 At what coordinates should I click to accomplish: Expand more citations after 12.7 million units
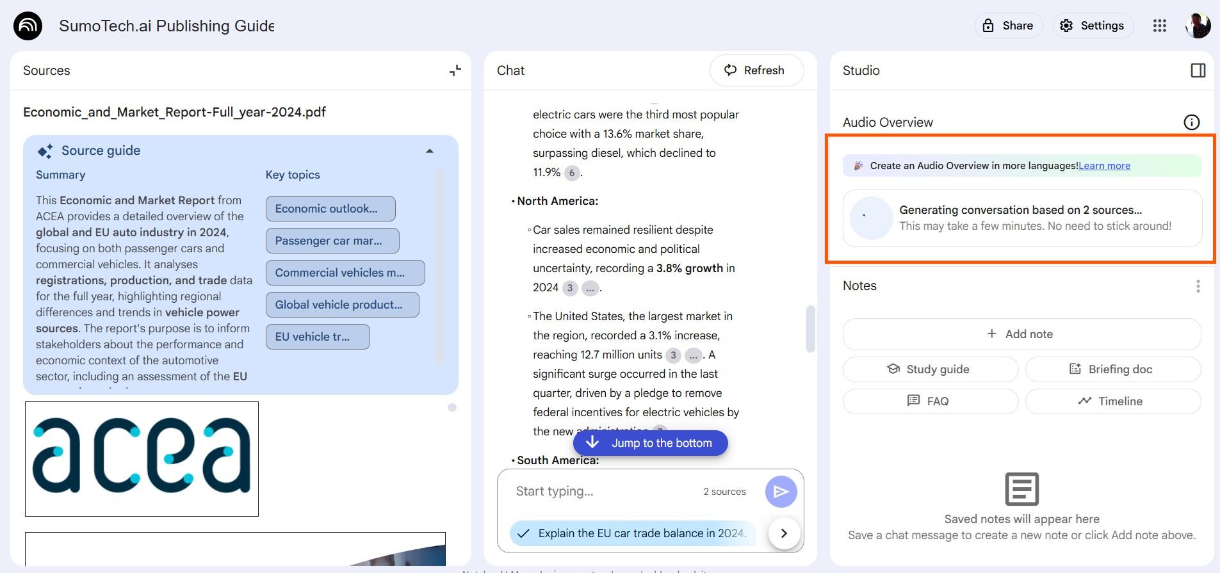(x=694, y=355)
